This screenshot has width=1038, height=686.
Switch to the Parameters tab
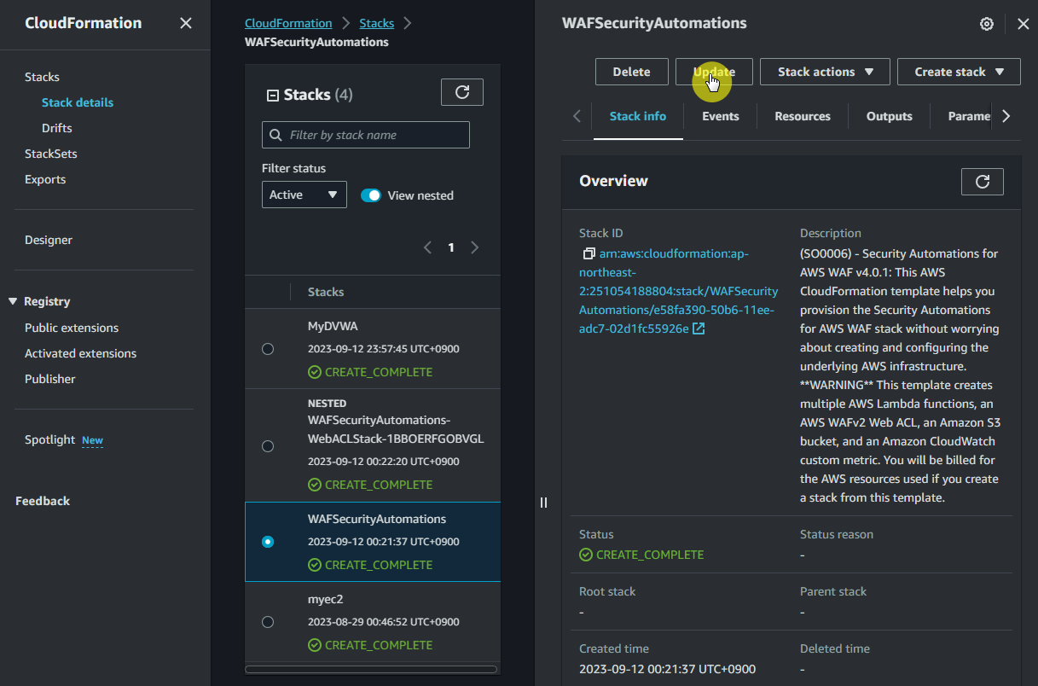coord(969,116)
